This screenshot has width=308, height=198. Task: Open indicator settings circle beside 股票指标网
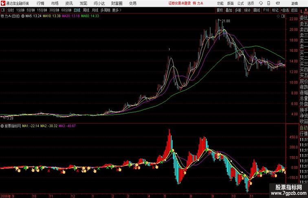[2, 126]
